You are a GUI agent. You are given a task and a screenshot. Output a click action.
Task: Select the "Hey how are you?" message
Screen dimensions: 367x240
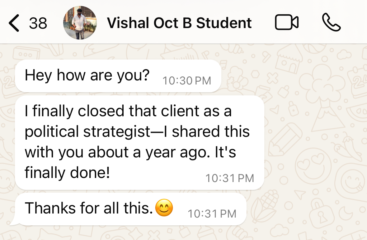pos(87,75)
